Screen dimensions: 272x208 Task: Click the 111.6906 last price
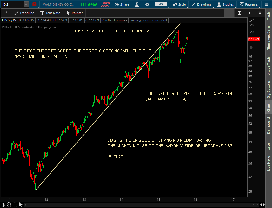89,5
